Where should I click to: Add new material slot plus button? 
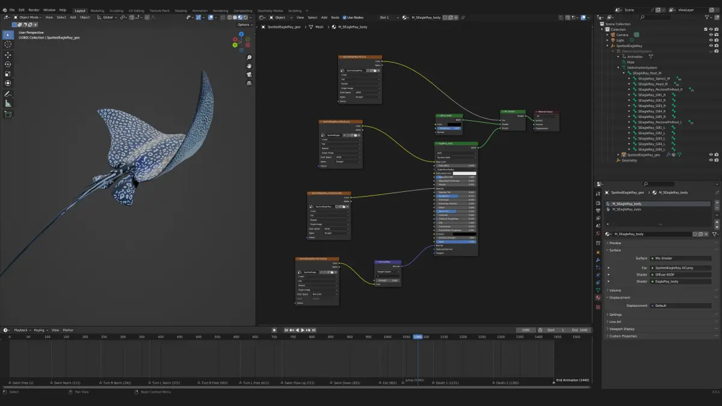tap(716, 203)
